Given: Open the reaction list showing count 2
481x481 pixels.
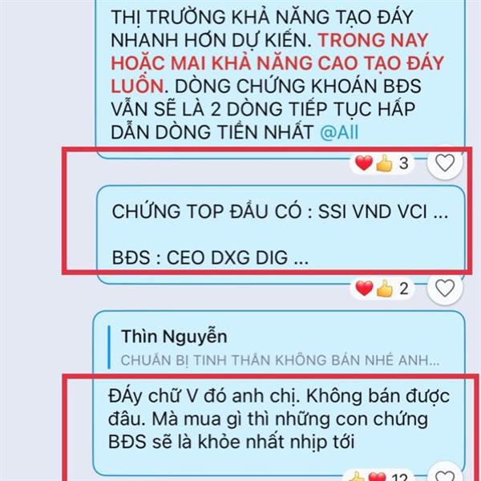Looking at the screenshot, I should (382, 289).
